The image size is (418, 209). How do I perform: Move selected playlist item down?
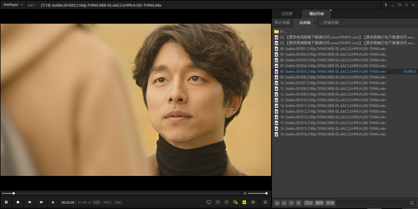point(291,203)
